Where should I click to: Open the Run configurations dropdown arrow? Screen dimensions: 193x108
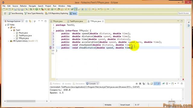(39, 9)
